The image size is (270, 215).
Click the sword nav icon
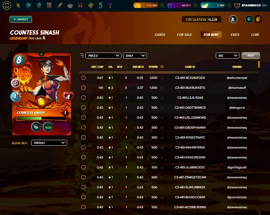(60, 5)
